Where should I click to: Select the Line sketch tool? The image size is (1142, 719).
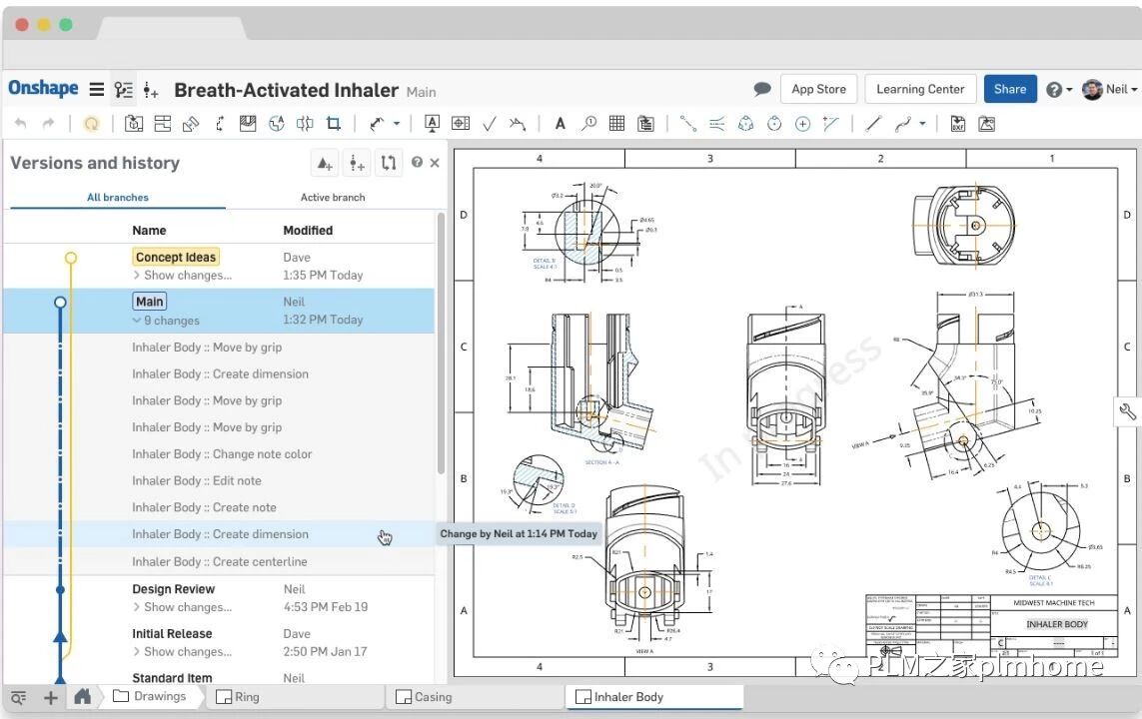point(874,124)
